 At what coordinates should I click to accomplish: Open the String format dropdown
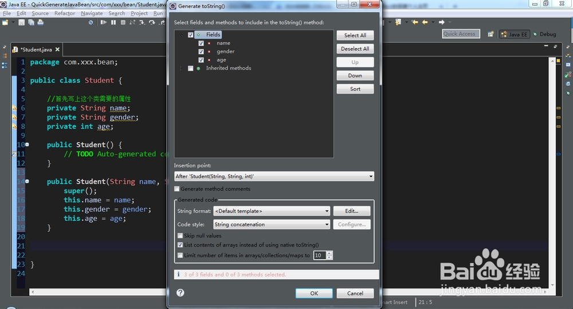point(272,211)
